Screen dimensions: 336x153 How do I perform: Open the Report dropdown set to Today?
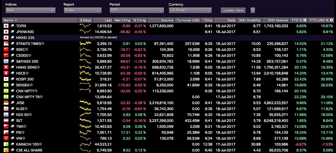82,10
